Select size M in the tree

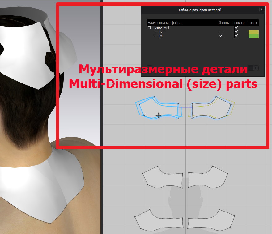pos(161,36)
